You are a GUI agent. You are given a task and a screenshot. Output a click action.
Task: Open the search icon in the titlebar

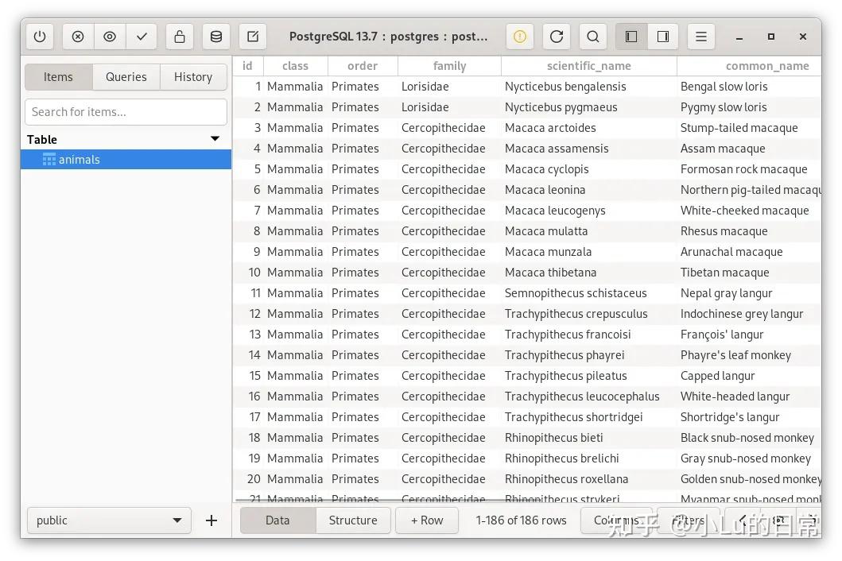click(592, 36)
